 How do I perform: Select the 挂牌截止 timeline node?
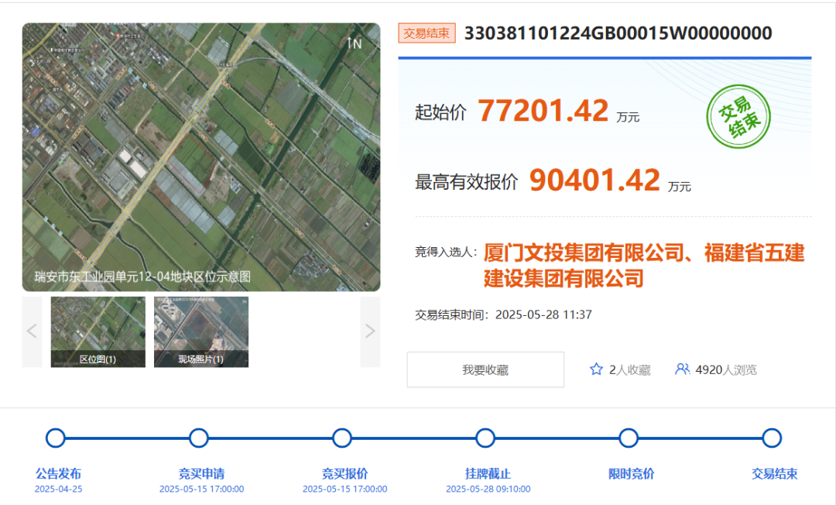tap(485, 438)
